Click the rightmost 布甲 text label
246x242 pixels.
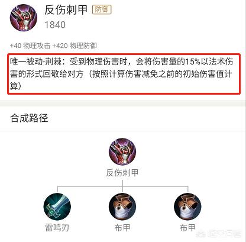click(187, 228)
